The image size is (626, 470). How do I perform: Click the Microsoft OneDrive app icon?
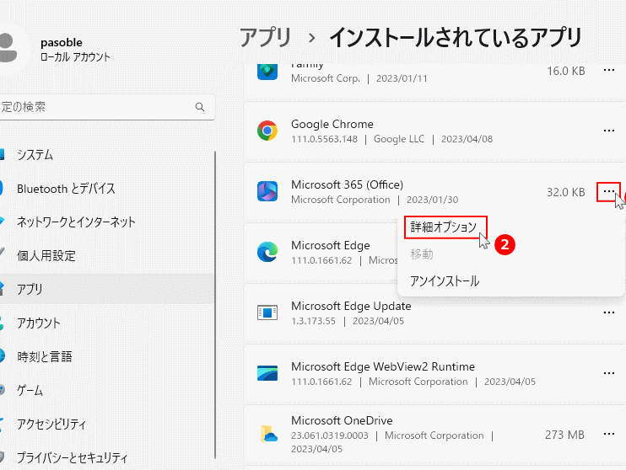pyautogui.click(x=268, y=434)
